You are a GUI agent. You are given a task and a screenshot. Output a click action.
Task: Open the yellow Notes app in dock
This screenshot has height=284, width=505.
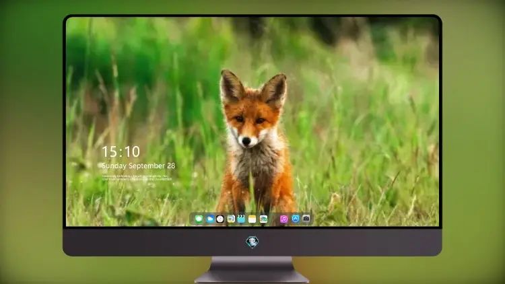[x=252, y=219]
